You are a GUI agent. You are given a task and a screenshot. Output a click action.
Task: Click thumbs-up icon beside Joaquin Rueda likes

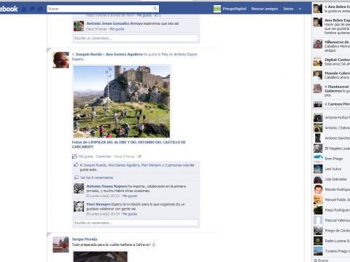tap(76, 165)
